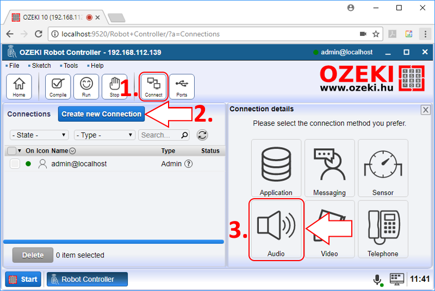Open the Ports USB icon
The height and width of the screenshot is (291, 435).
click(182, 87)
